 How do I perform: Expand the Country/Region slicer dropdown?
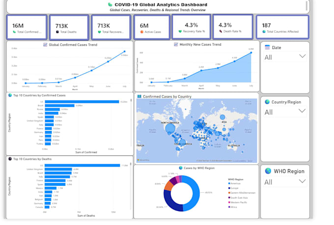(302, 111)
